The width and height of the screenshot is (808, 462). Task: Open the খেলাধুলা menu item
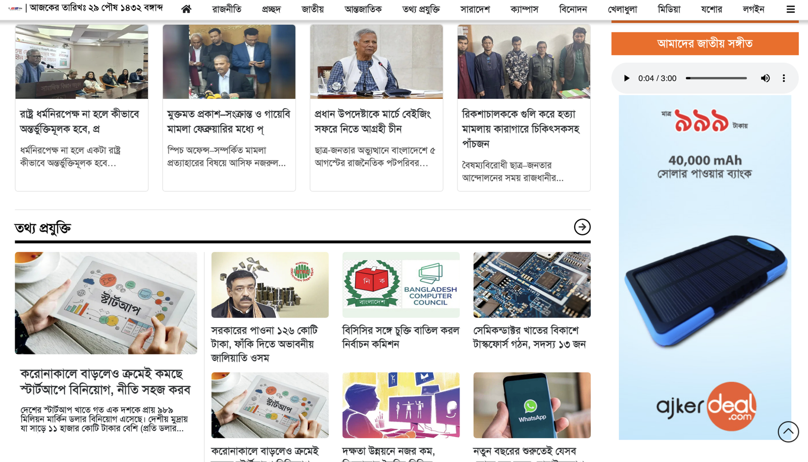pos(622,9)
